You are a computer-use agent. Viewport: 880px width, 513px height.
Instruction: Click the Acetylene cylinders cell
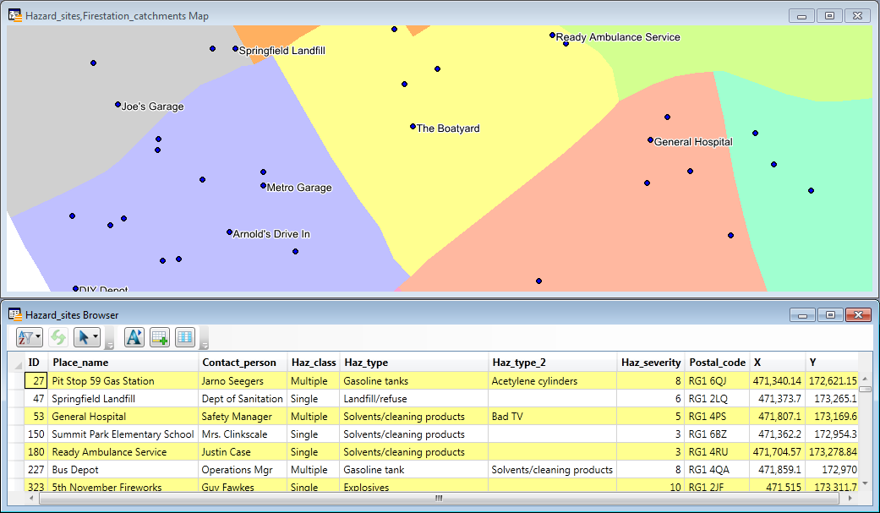(552, 380)
